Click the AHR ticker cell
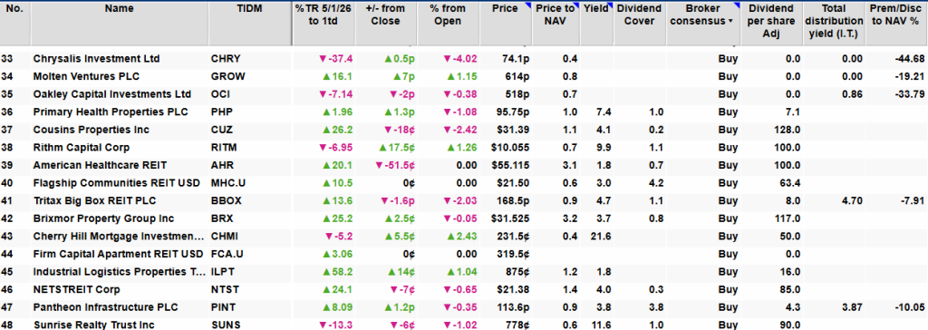This screenshot has height=330, width=928. coord(221,165)
